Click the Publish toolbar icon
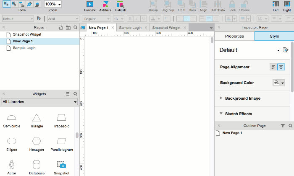The height and width of the screenshot is (176, 294). [x=121, y=4]
